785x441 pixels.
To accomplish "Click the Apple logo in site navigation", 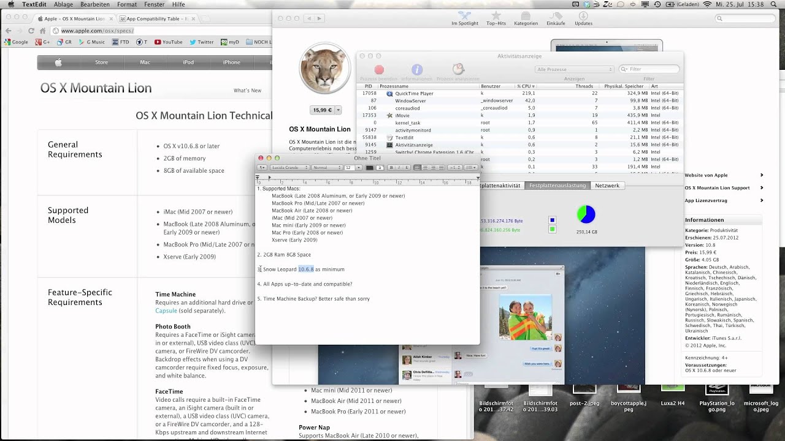I will click(x=58, y=62).
